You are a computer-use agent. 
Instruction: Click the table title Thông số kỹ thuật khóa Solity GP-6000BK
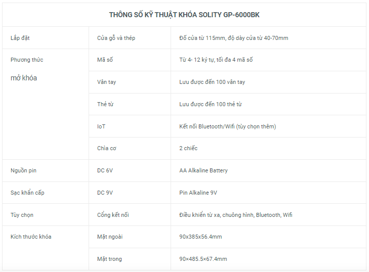pos(184,15)
